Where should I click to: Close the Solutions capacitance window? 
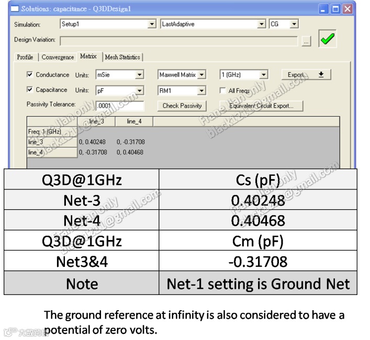348,9
